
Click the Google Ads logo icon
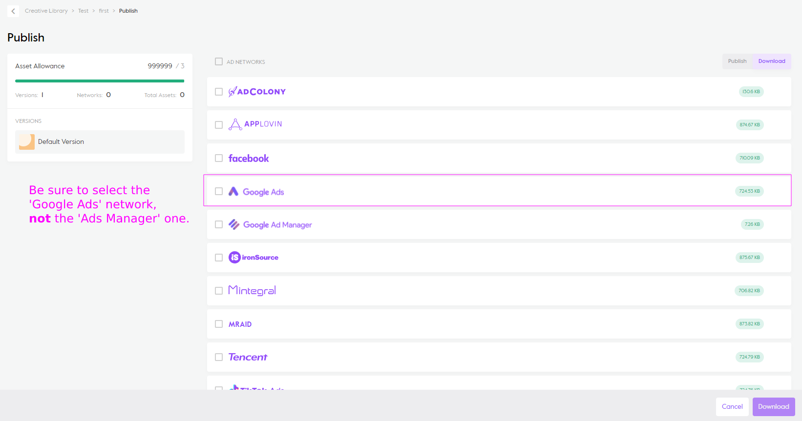pyautogui.click(x=233, y=191)
